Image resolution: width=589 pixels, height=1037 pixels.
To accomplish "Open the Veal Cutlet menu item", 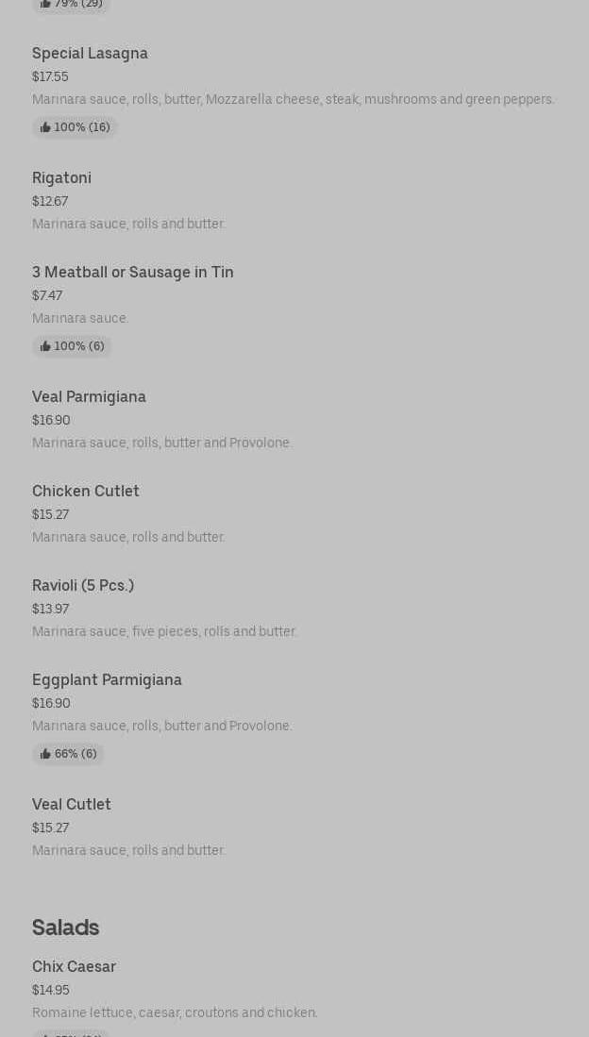I will coord(72,804).
